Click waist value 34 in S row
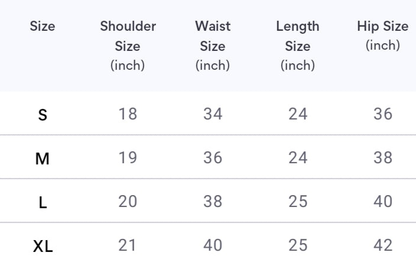 tap(213, 114)
